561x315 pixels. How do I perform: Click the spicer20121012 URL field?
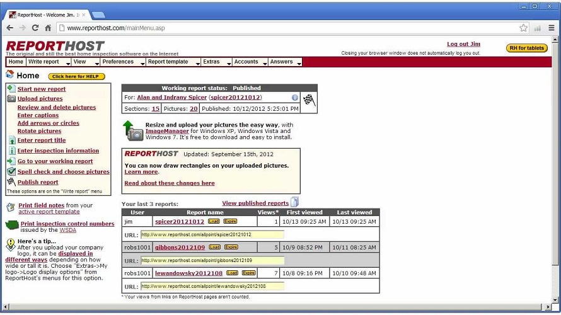(212, 234)
